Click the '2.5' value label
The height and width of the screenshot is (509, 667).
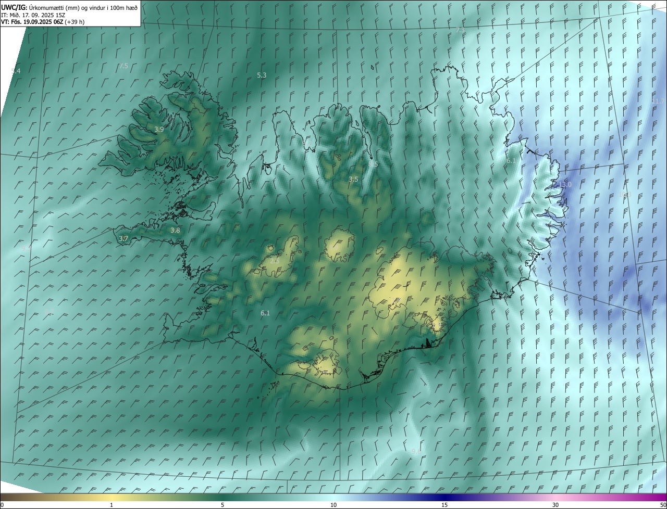[x=275, y=261]
